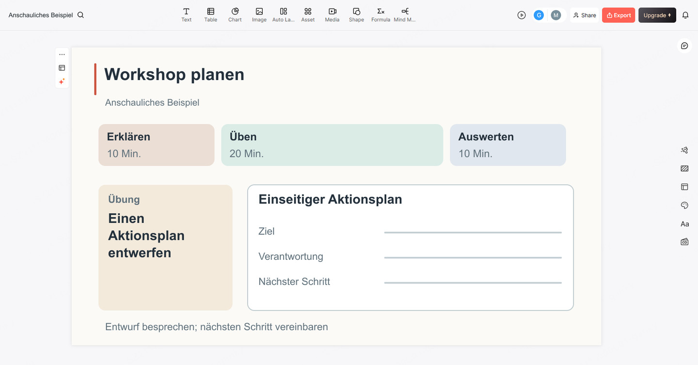Click the "Einen Aktionsplan entwerfen" heading
This screenshot has height=365, width=698.
pyautogui.click(x=146, y=236)
